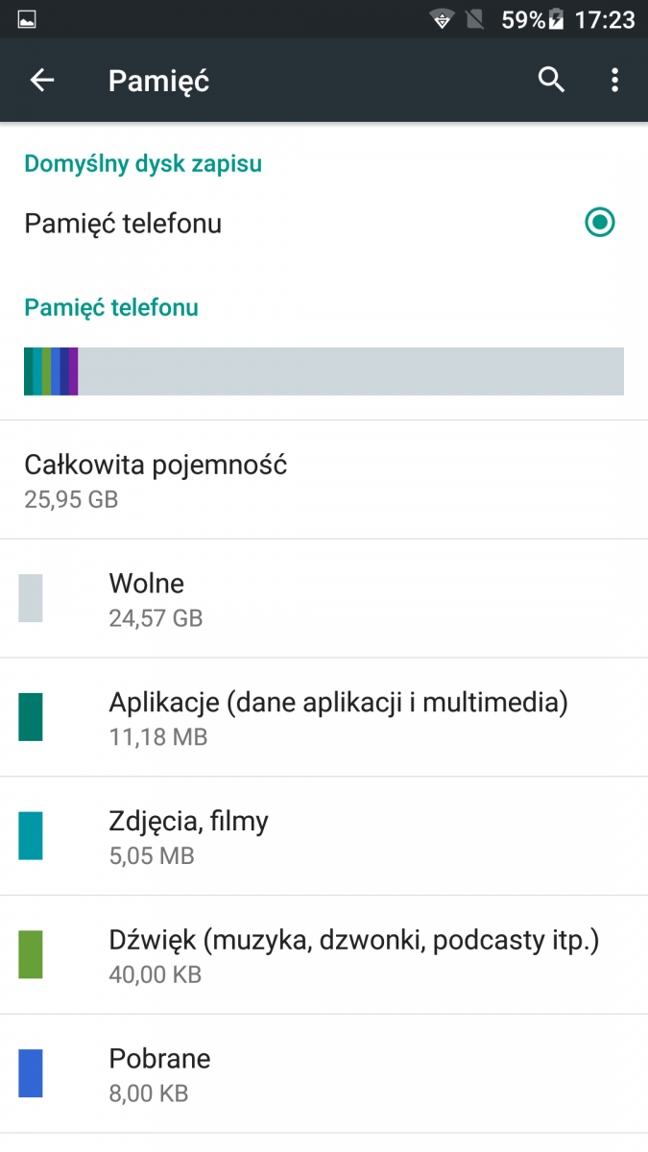Click the gray Wolne color swatch
The width and height of the screenshot is (648, 1152).
click(31, 599)
